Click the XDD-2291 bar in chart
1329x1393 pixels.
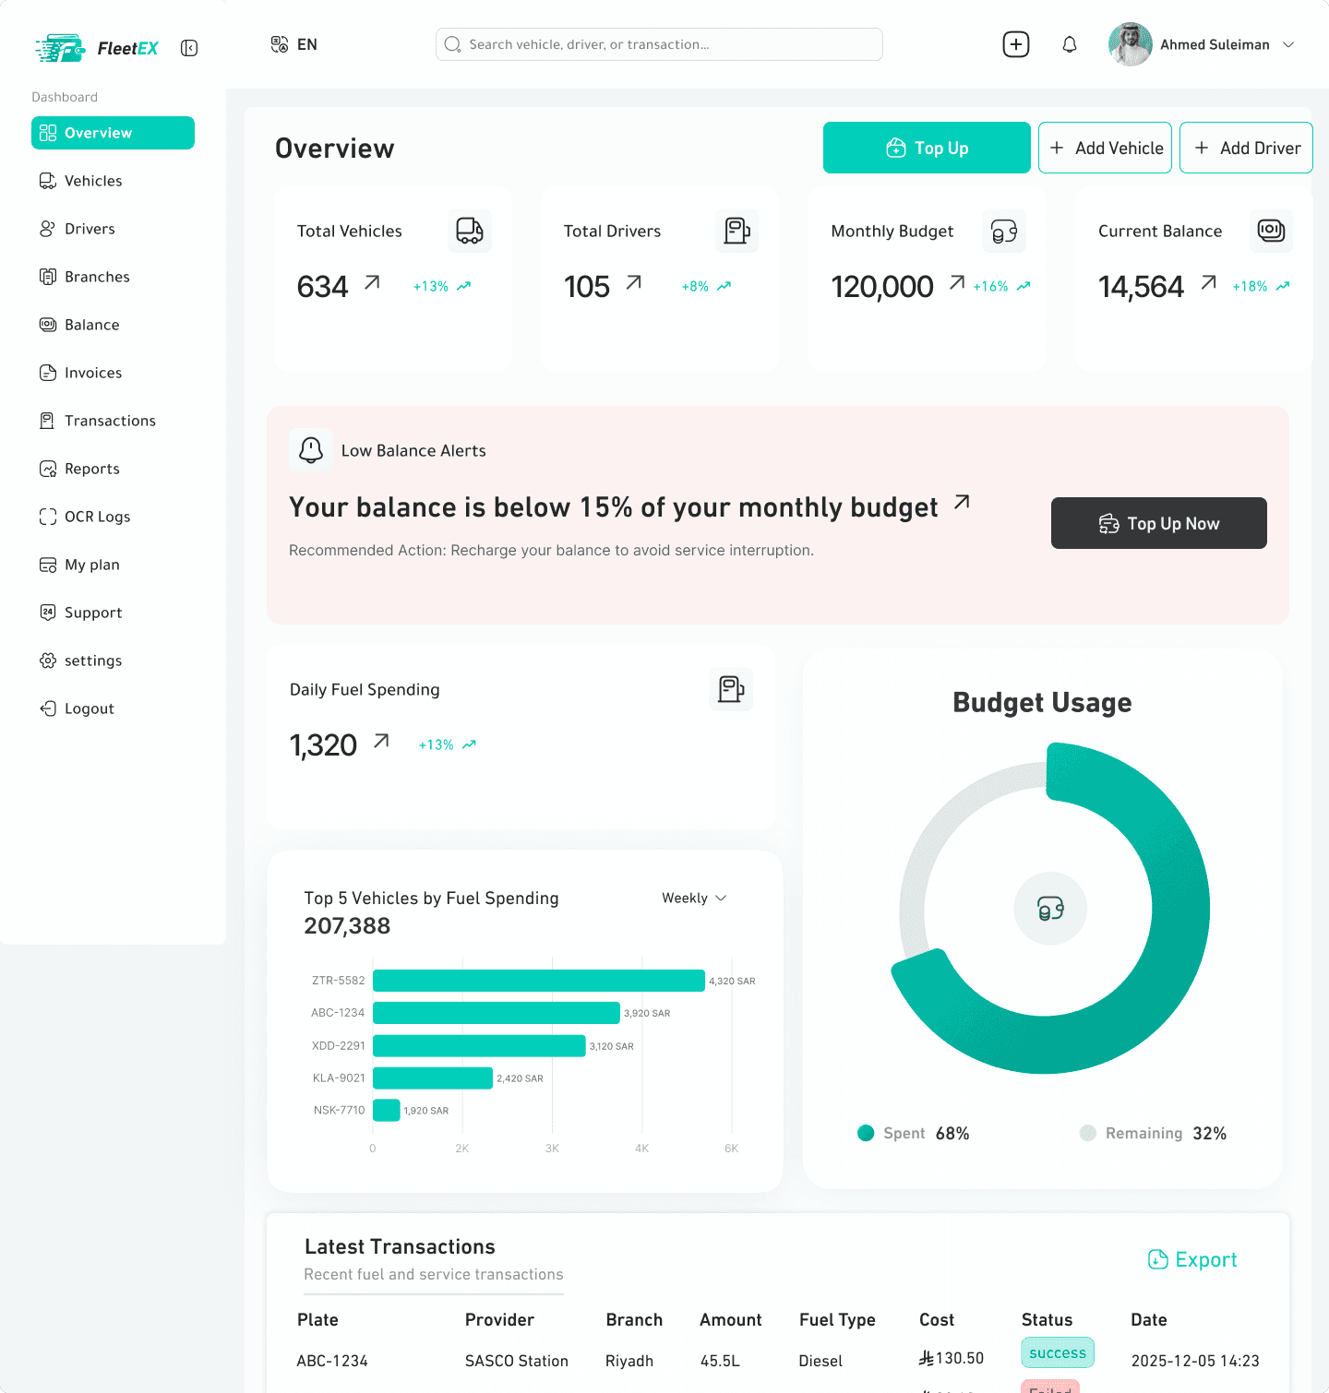479,1045
